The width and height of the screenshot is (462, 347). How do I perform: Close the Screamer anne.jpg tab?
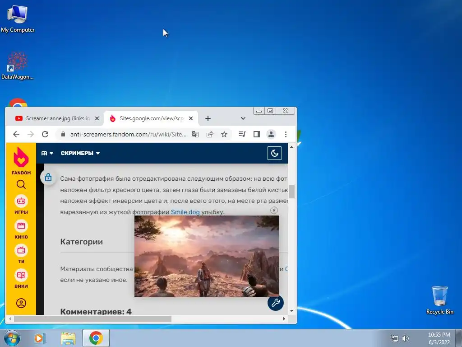pos(97,118)
